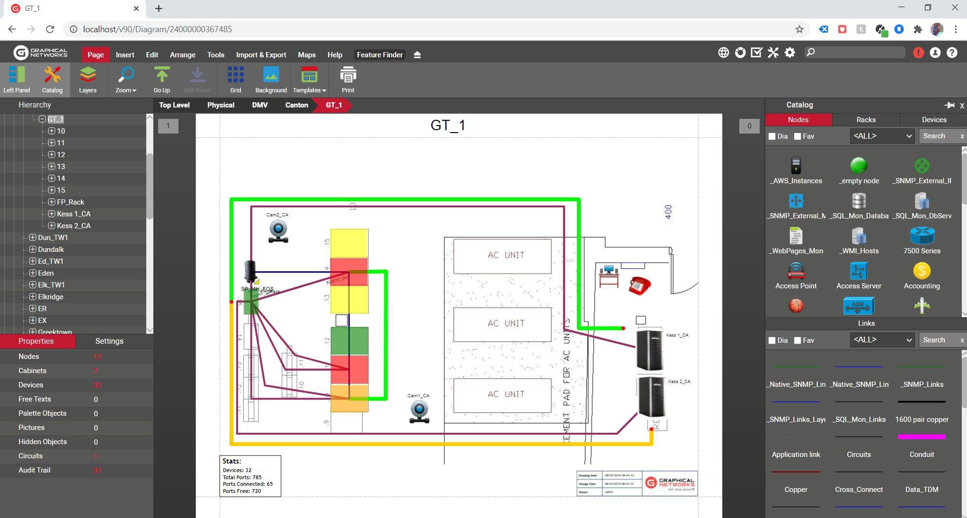
Task: Select the magenta Conduit link swatch
Action: pyautogui.click(x=921, y=437)
